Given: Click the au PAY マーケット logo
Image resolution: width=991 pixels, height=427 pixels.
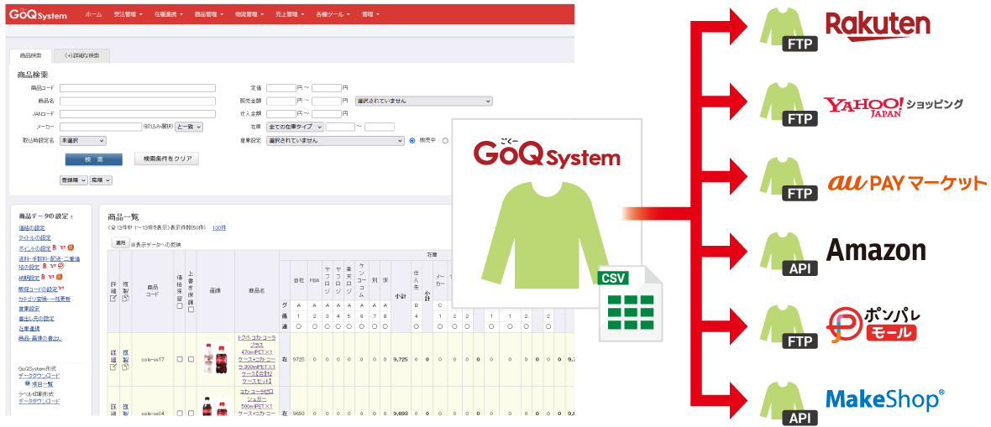Looking at the screenshot, I should coord(907,183).
